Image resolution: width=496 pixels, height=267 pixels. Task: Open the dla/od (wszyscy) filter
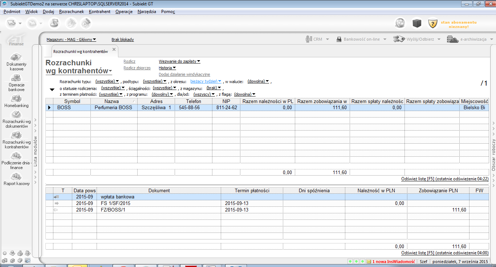[x=204, y=94]
